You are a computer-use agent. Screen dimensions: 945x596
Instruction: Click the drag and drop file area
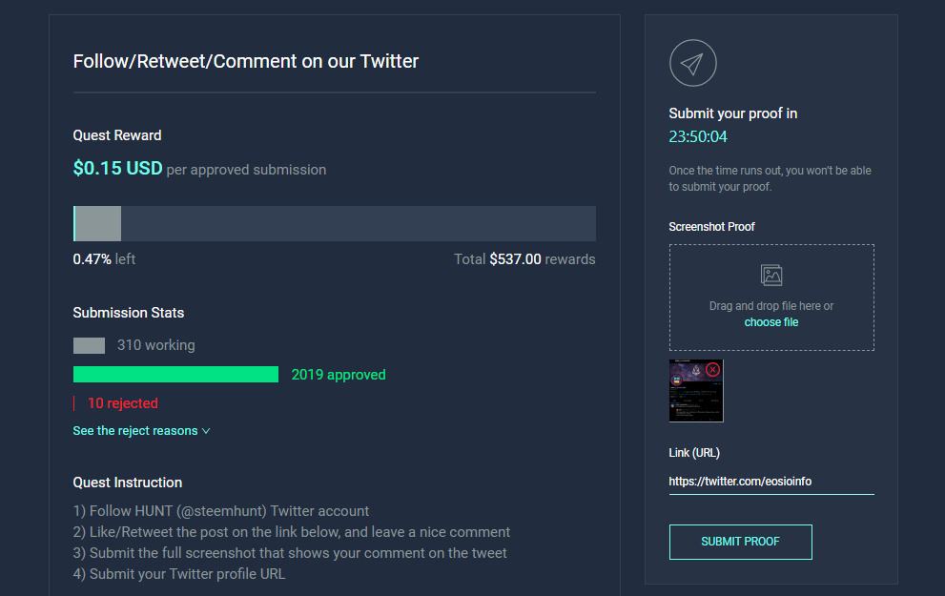pyautogui.click(x=770, y=298)
